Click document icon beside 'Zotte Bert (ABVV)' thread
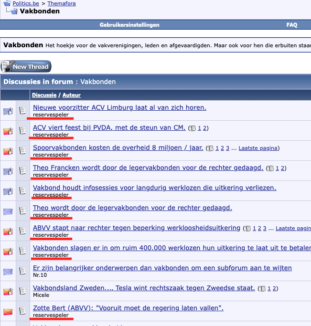Image resolution: width=311 pixels, height=326 pixels. click(x=22, y=311)
